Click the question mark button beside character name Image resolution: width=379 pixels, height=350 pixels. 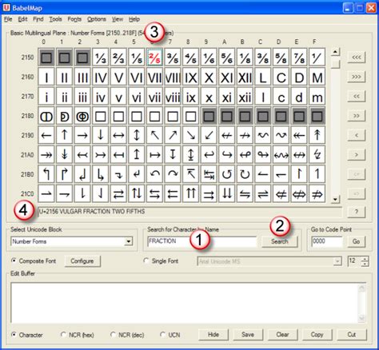(357, 212)
